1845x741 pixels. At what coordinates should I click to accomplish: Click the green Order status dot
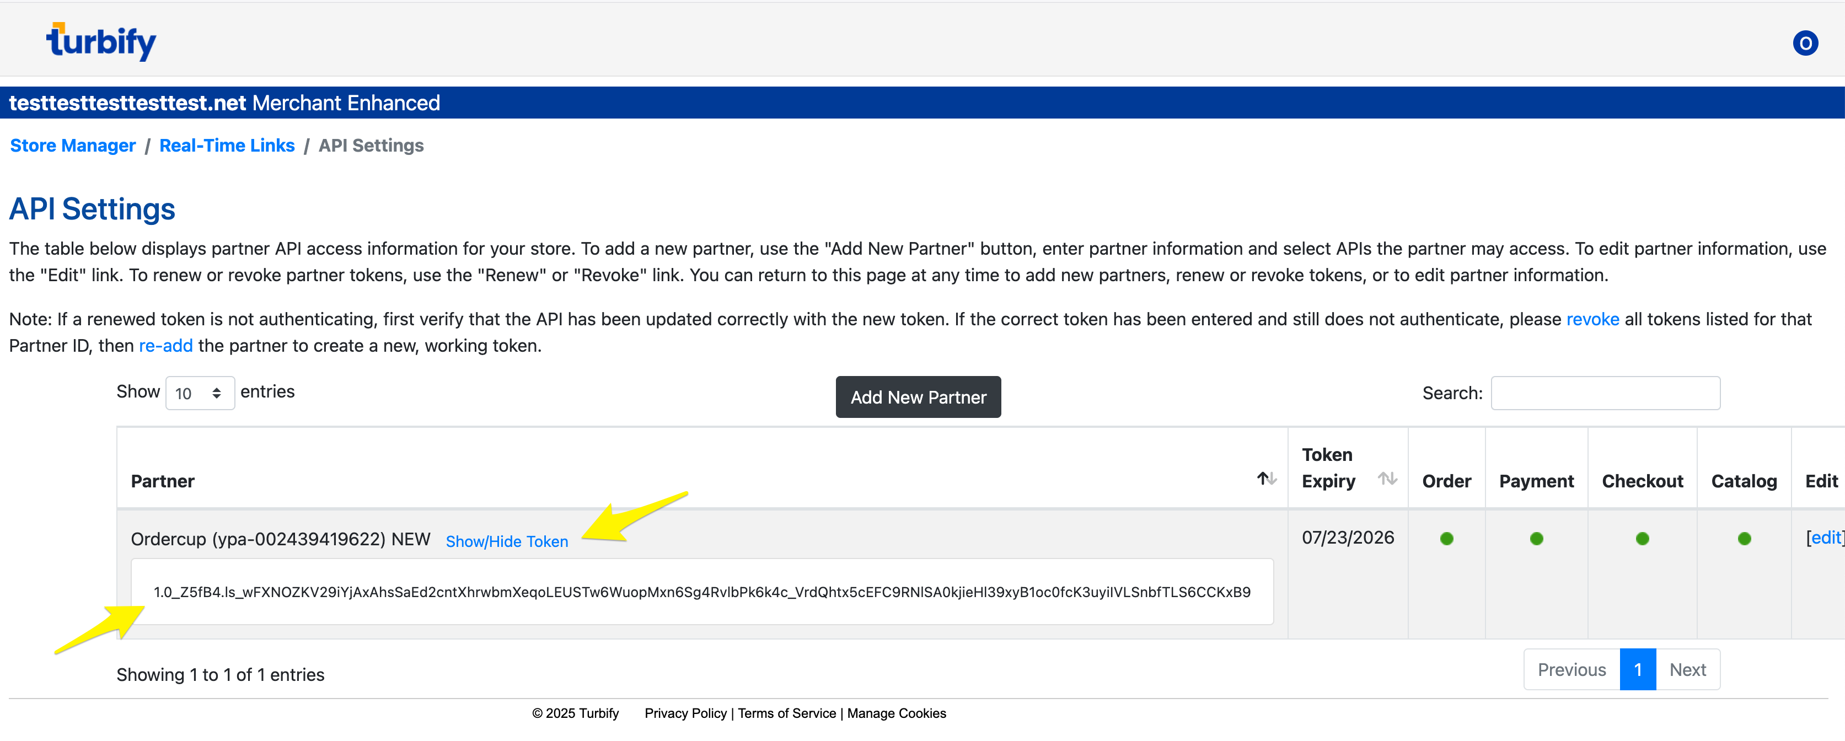pyautogui.click(x=1446, y=539)
